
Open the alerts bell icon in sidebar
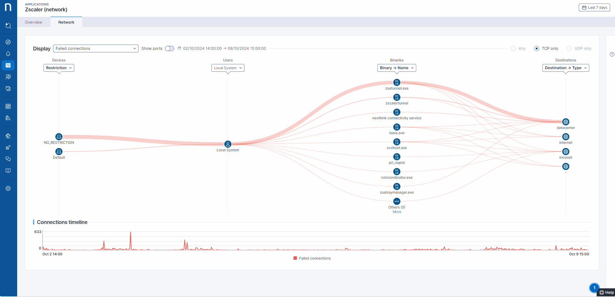[8, 54]
